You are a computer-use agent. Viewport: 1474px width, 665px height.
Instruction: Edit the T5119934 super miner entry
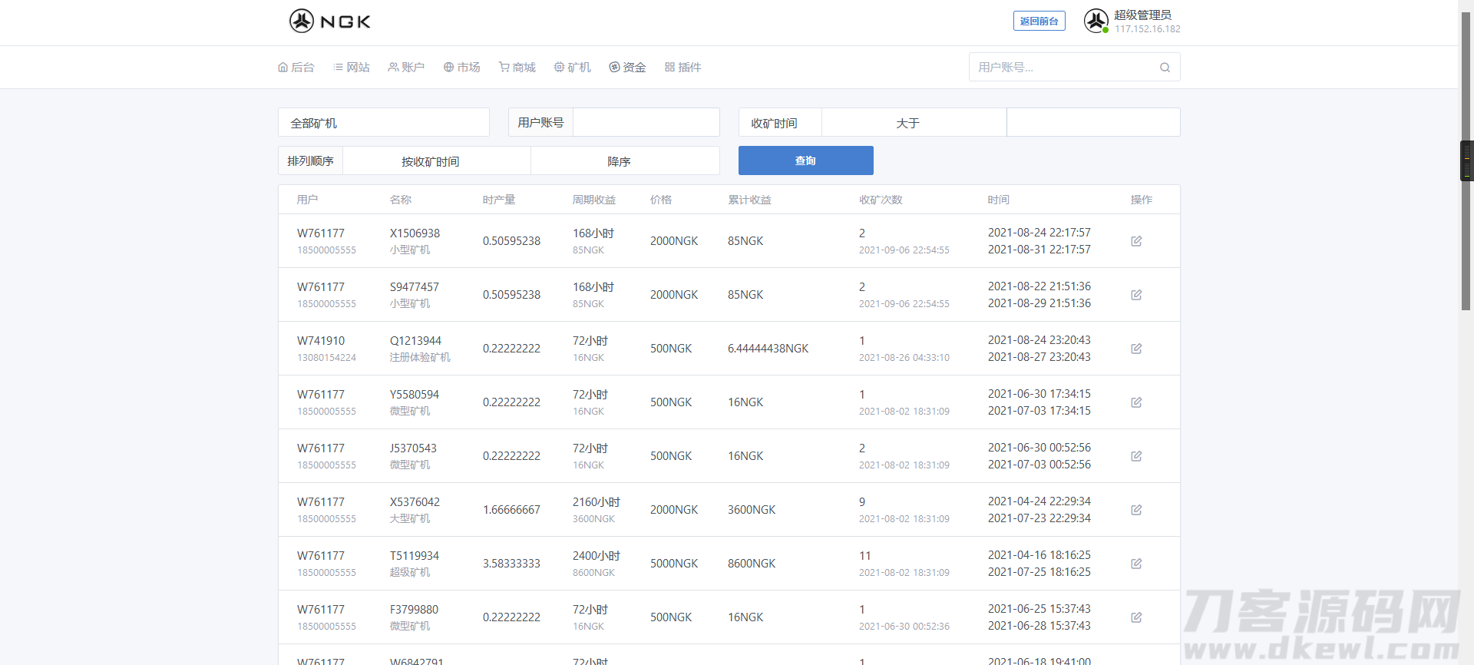(1136, 564)
